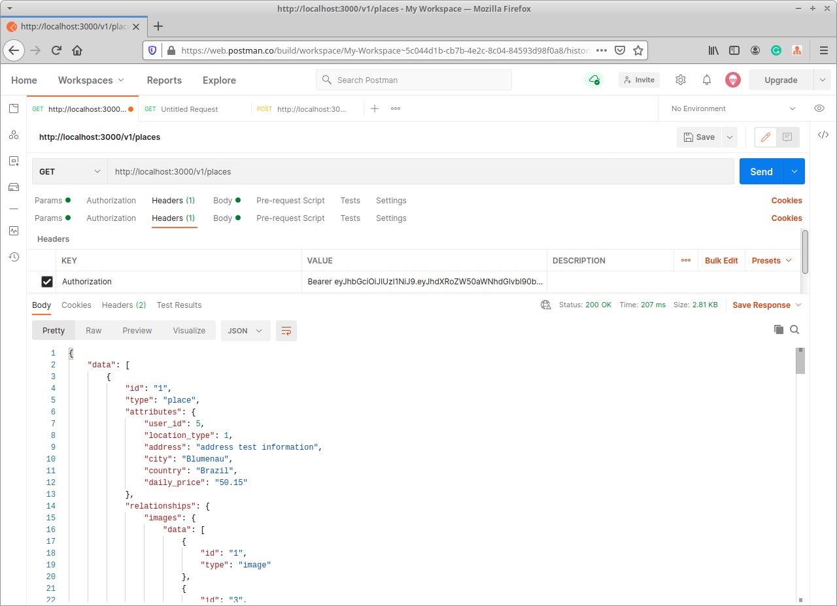The image size is (837, 606).
Task: Save page to Pocket icon
Action: point(621,50)
